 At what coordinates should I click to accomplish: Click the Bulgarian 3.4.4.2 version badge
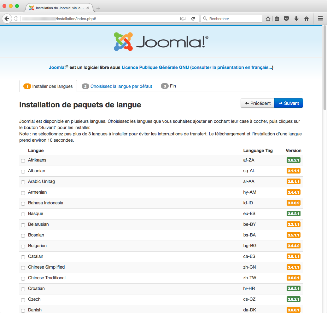pyautogui.click(x=294, y=246)
